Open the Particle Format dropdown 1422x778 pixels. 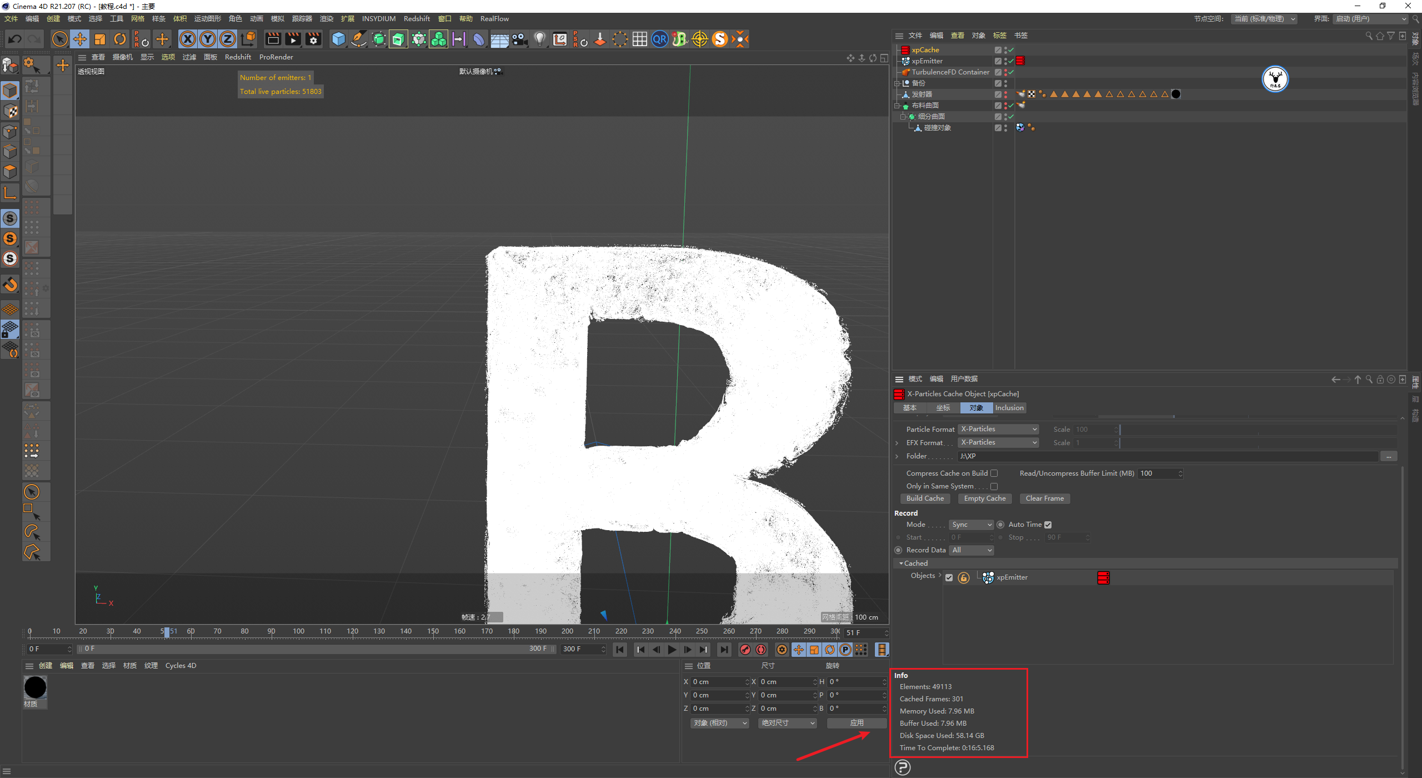tap(998, 429)
